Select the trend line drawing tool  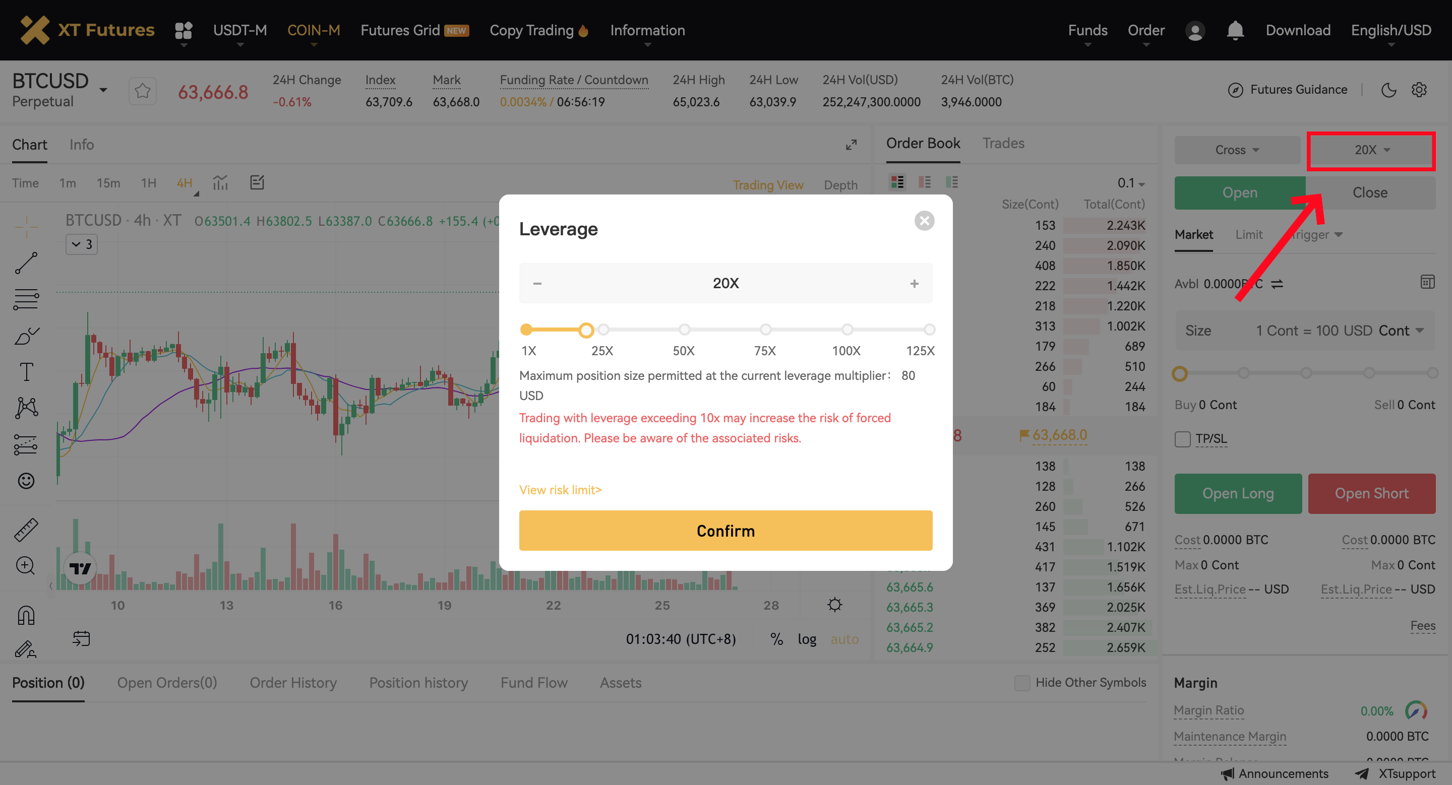pos(26,263)
